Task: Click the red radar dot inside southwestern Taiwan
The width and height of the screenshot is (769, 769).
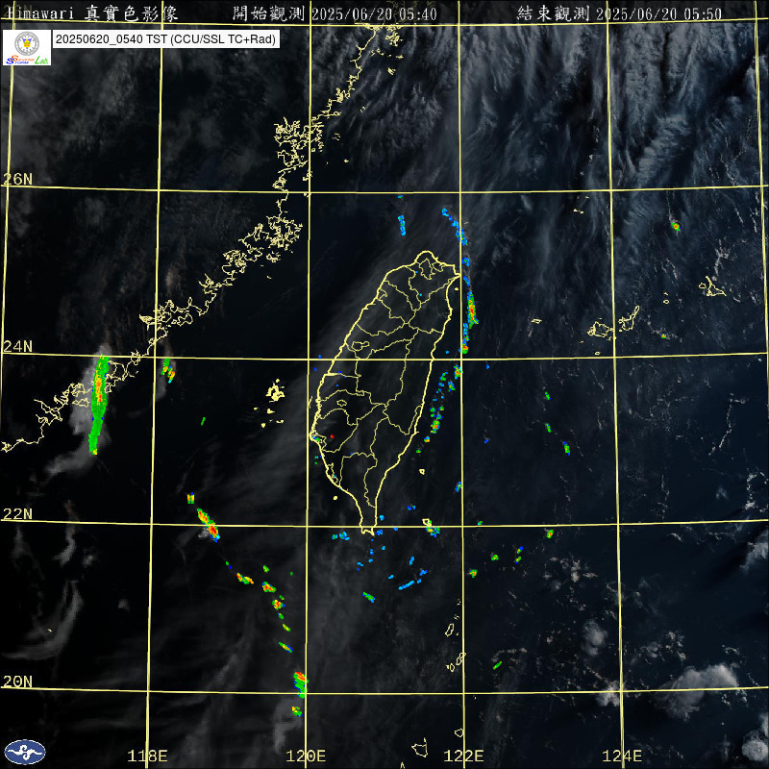Action: pyautogui.click(x=332, y=435)
